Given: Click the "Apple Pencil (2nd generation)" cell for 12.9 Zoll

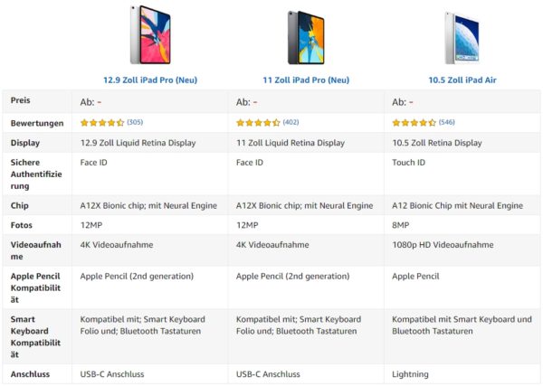Looking at the screenshot, I should tap(137, 276).
